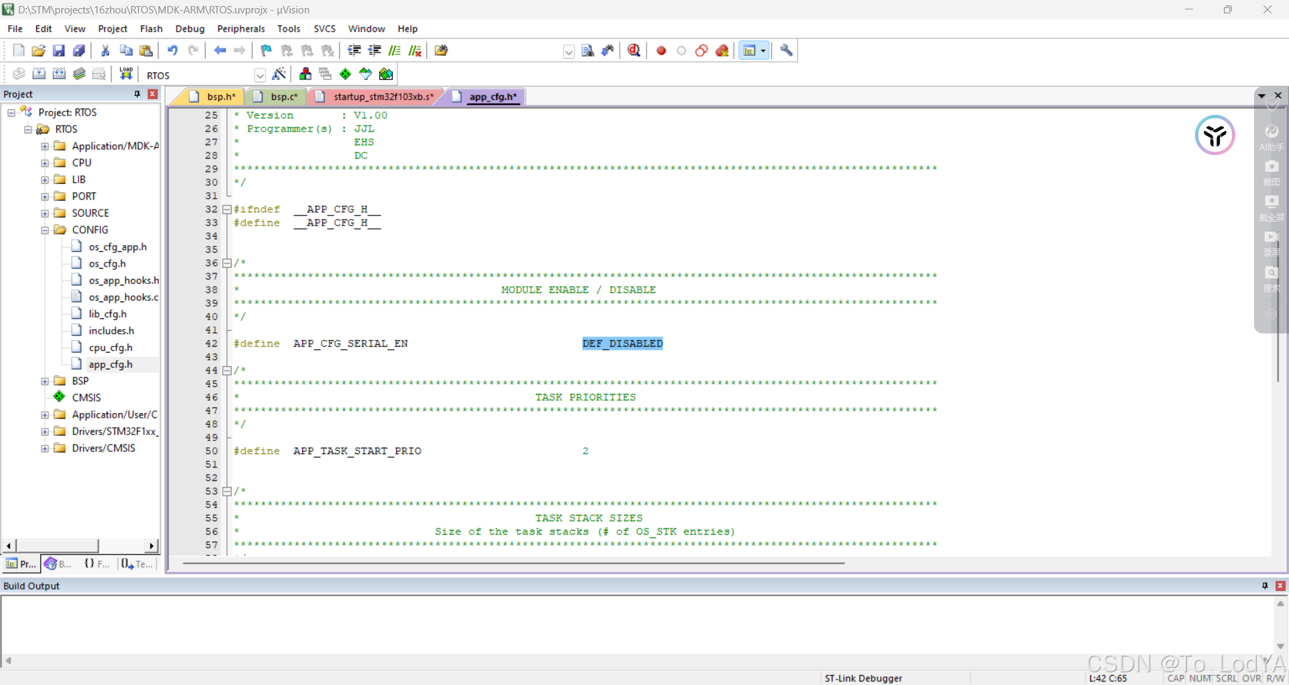Unindent the selected lines
Image resolution: width=1289 pixels, height=685 pixels.
pyautogui.click(x=375, y=50)
